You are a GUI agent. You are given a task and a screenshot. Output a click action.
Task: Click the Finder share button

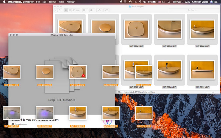pos(99,10)
